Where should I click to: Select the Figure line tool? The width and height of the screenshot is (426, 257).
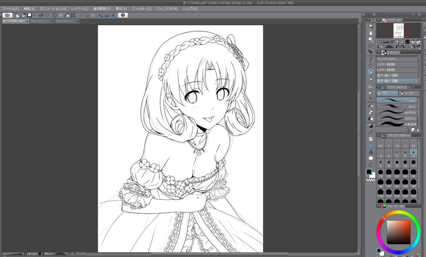pyautogui.click(x=371, y=132)
